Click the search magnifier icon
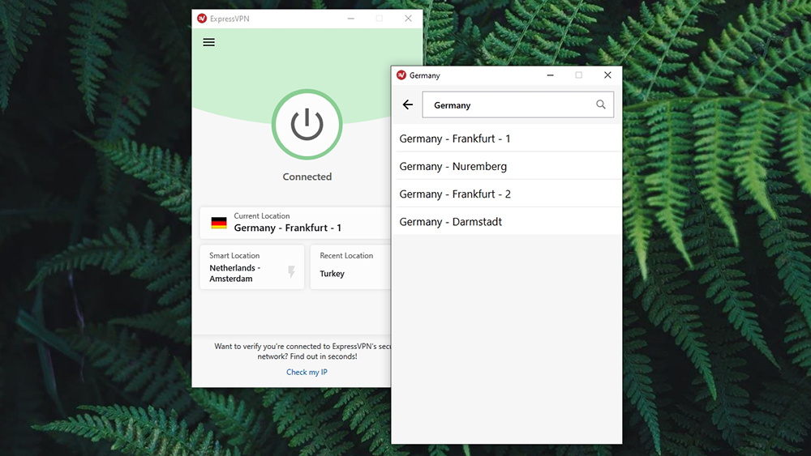 [600, 104]
